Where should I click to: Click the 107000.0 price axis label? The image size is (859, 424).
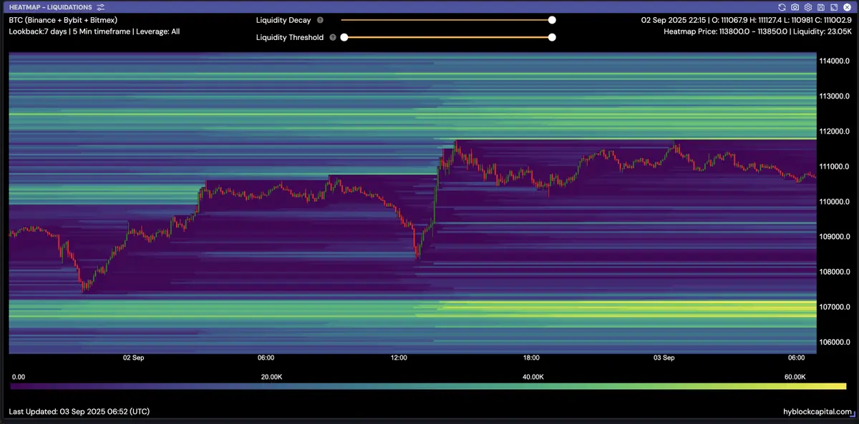coord(834,307)
